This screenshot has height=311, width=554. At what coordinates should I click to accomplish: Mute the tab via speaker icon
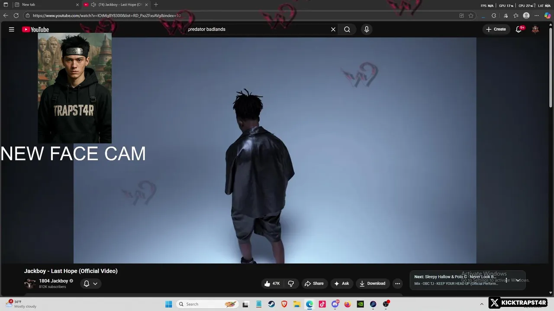(93, 4)
